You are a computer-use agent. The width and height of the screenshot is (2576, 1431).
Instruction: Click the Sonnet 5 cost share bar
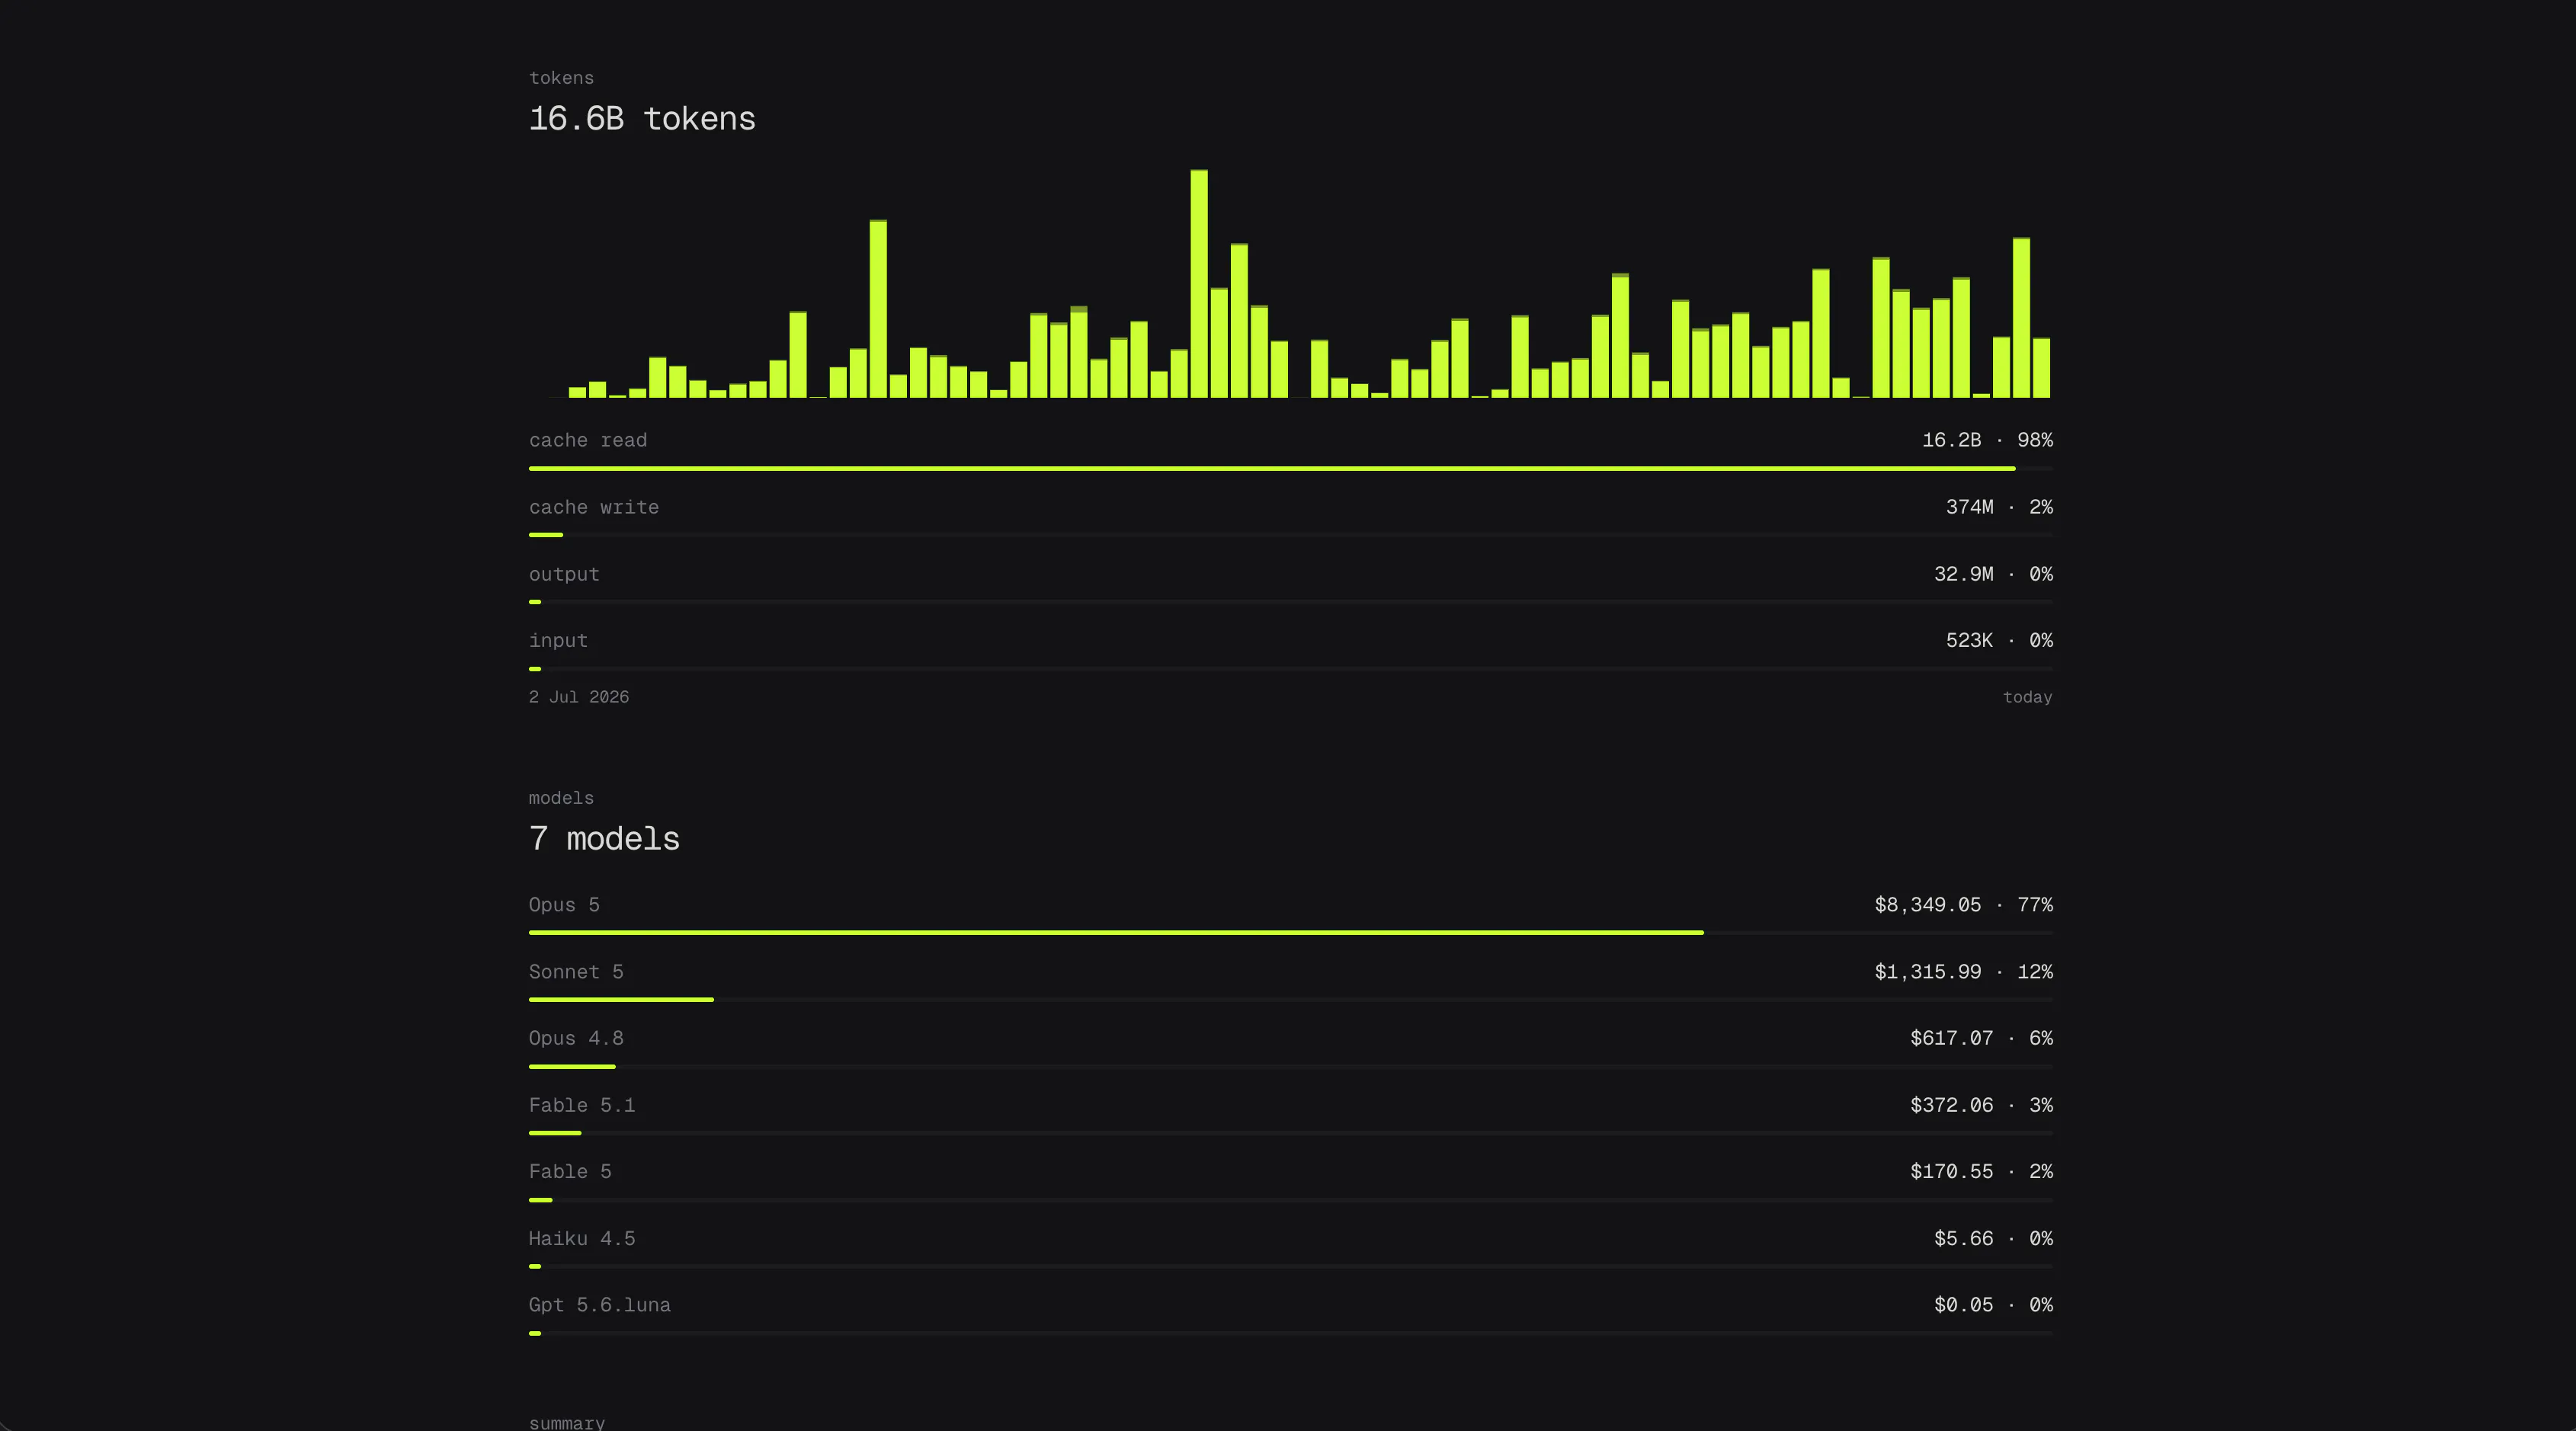point(1290,1000)
